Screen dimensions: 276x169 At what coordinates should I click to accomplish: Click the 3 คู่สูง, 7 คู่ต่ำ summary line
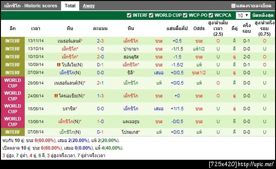pyautogui.click(x=54, y=156)
